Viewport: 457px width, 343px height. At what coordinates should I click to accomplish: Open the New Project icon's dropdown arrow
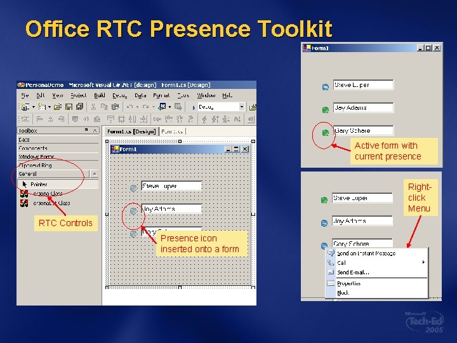tap(33, 107)
